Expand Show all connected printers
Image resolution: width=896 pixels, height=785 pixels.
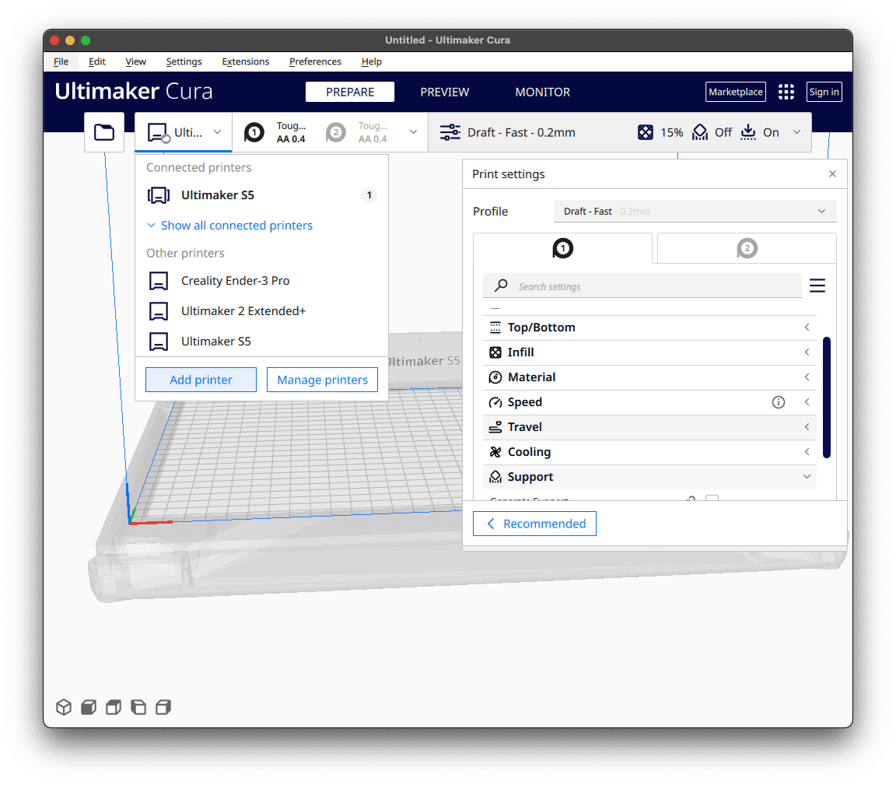coord(229,226)
